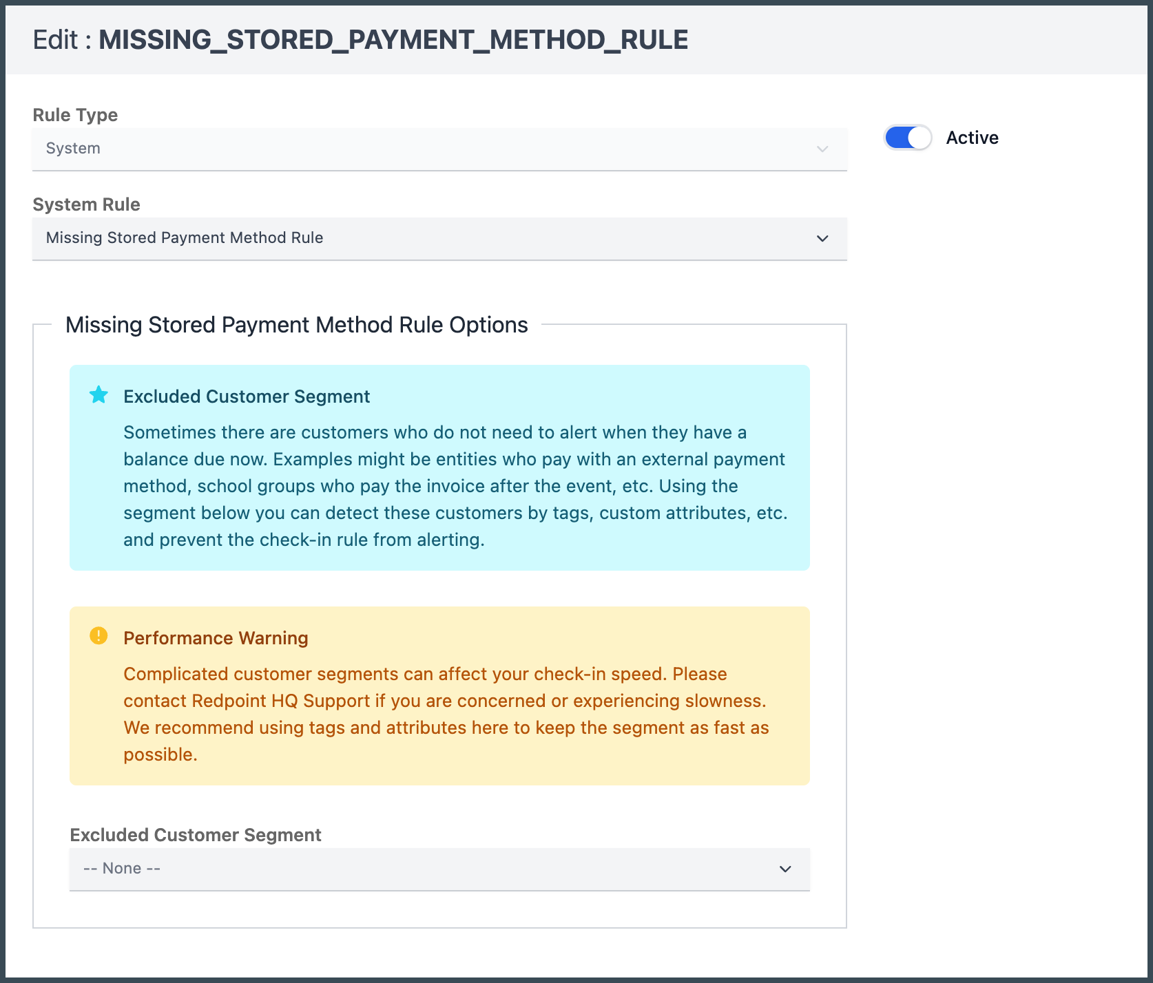Click the blue star icon in the info box
Screen dimensions: 1153x983
coord(98,395)
